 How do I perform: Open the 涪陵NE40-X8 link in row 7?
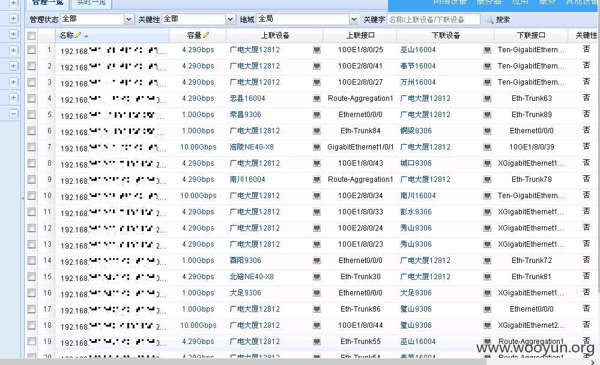point(252,147)
